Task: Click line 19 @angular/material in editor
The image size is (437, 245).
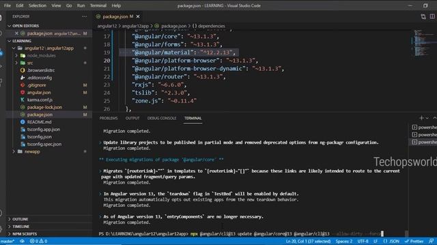Action: pyautogui.click(x=184, y=52)
